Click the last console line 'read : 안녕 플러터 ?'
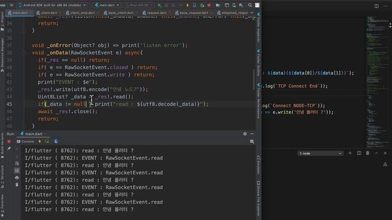 (x=79, y=210)
